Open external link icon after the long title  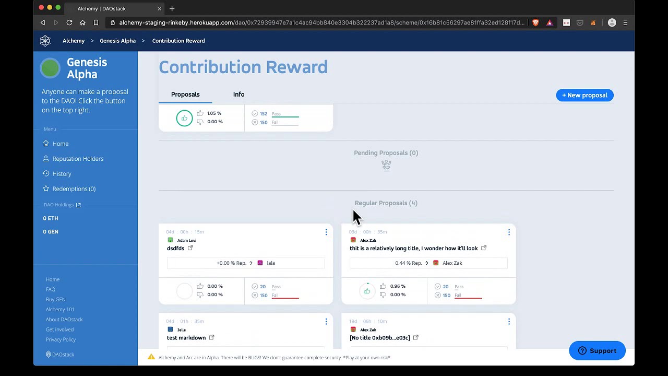click(484, 248)
